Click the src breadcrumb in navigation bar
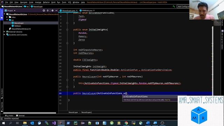The image size is (224, 126). pos(27,6)
